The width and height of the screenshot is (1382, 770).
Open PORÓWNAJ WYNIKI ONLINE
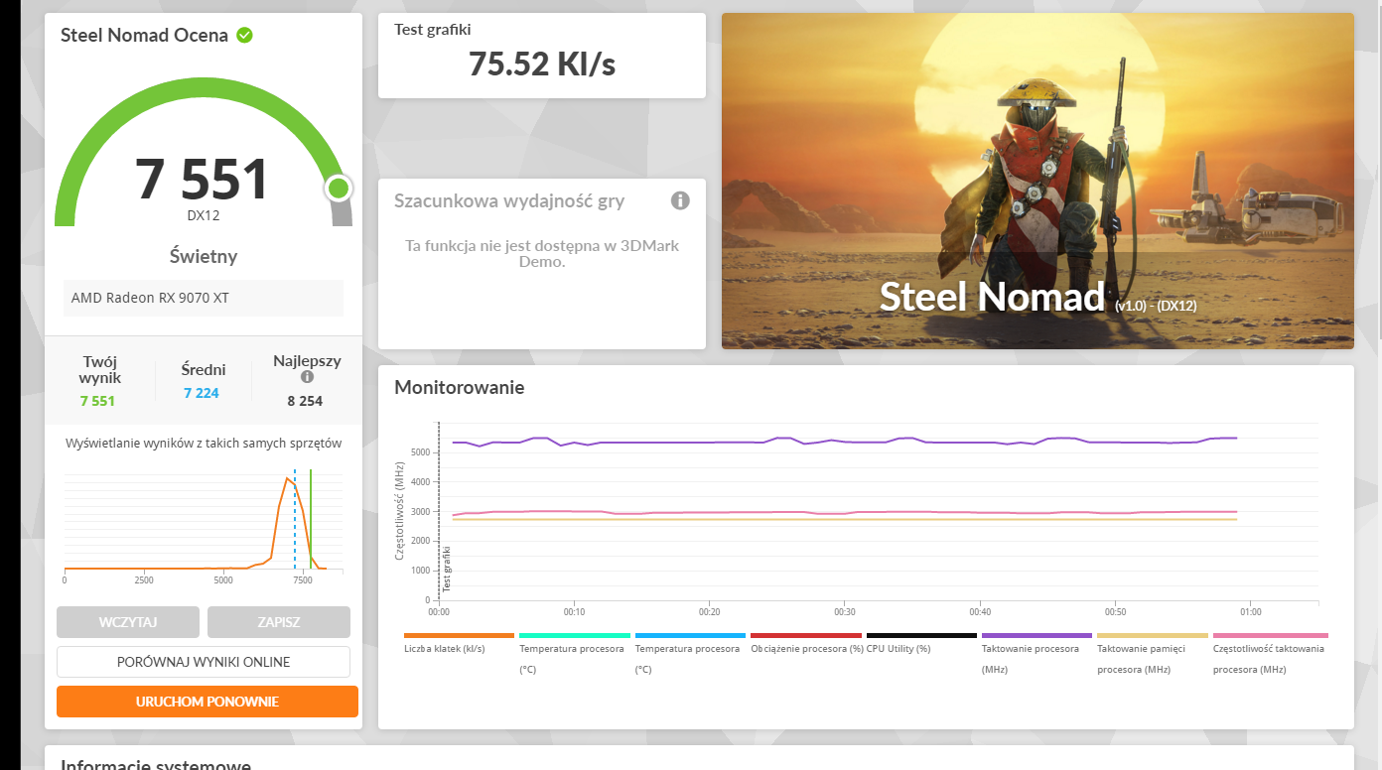click(x=204, y=662)
